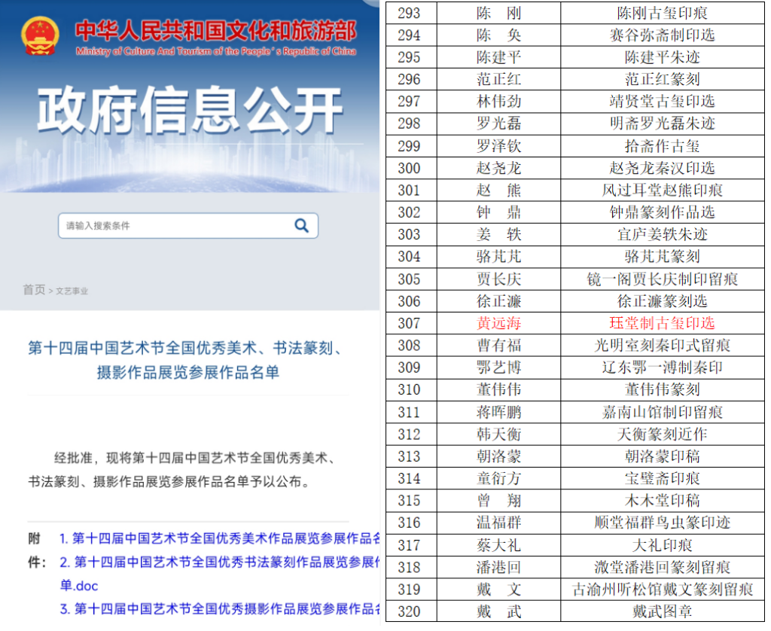The height and width of the screenshot is (631, 771).
Task: Select the red highlighted name 黄远海
Action: [498, 324]
